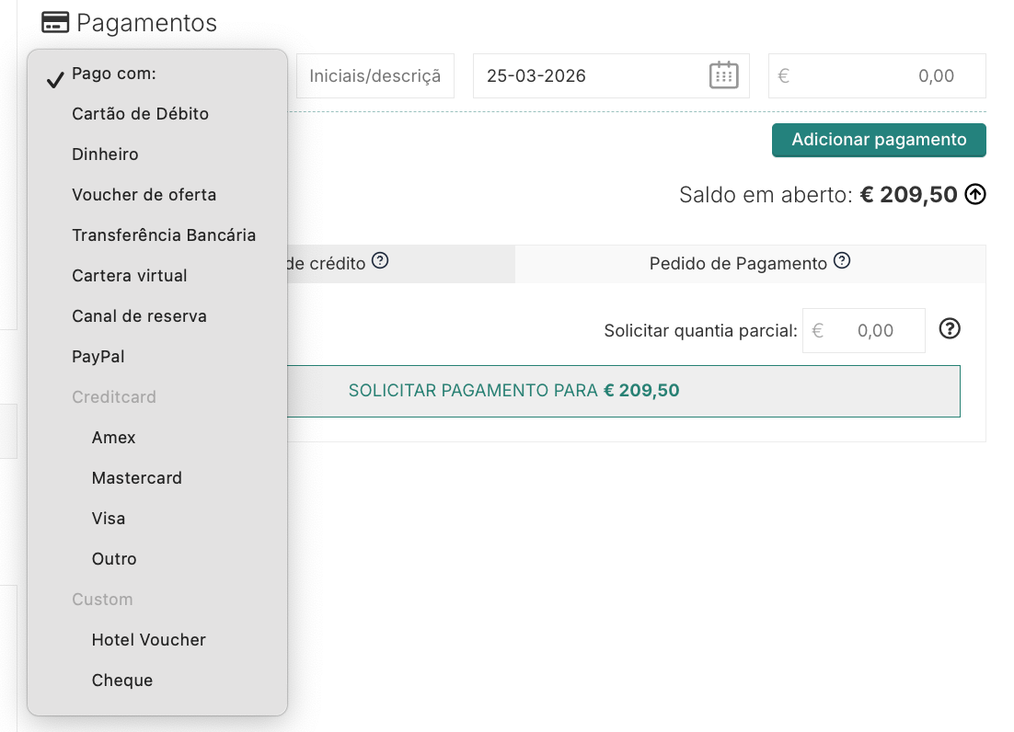Image resolution: width=1014 pixels, height=732 pixels.
Task: Click the Saldo em aberto € 209,50 text
Action: click(818, 194)
